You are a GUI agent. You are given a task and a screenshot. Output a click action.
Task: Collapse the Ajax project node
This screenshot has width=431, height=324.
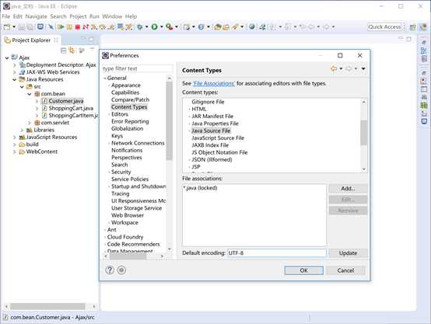click(7, 57)
